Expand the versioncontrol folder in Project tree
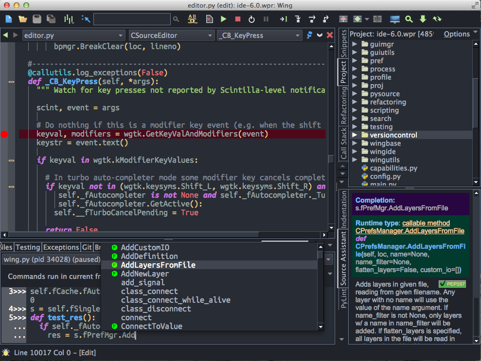Image resolution: width=481 pixels, height=361 pixels. click(355, 135)
